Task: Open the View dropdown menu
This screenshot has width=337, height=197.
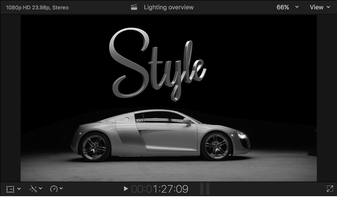Action: pyautogui.click(x=320, y=7)
